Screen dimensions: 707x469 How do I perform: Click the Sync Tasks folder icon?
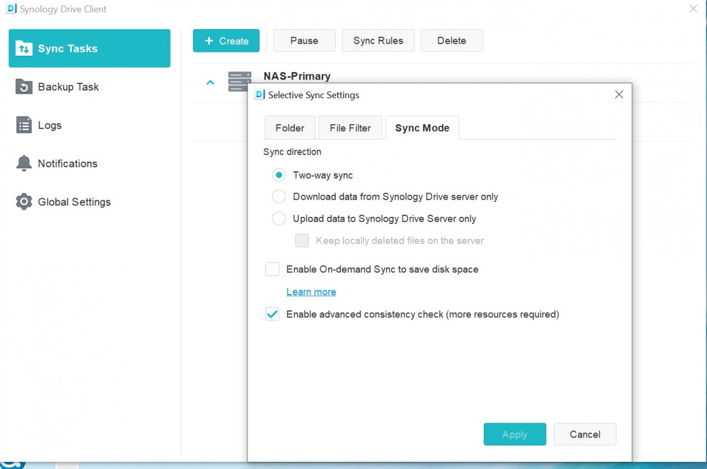[x=24, y=49]
